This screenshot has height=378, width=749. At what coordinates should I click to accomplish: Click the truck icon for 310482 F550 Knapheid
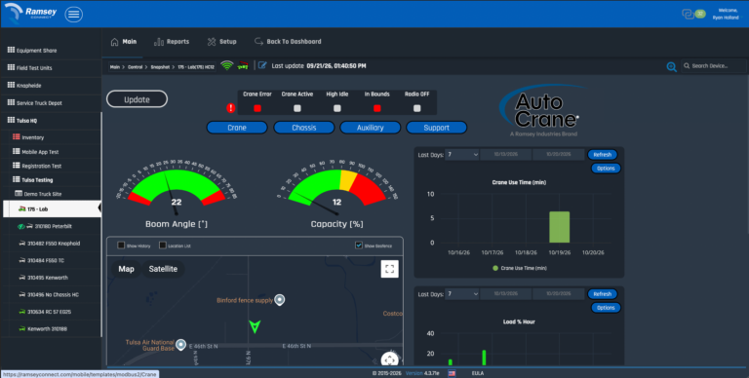(21, 244)
